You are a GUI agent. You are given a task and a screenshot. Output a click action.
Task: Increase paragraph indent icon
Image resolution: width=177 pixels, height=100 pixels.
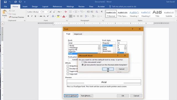[x=92, y=12]
